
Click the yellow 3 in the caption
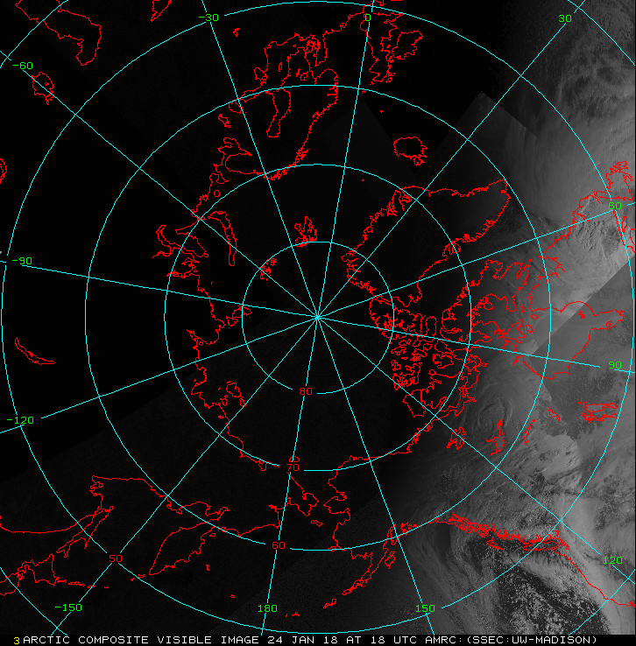[x=17, y=641]
